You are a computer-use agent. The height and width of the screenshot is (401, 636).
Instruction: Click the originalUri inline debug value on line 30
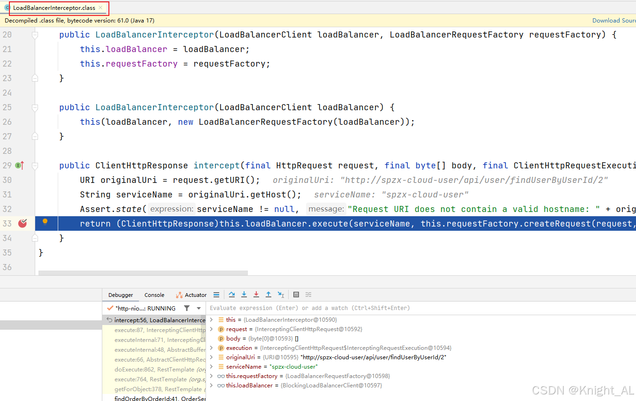click(440, 180)
